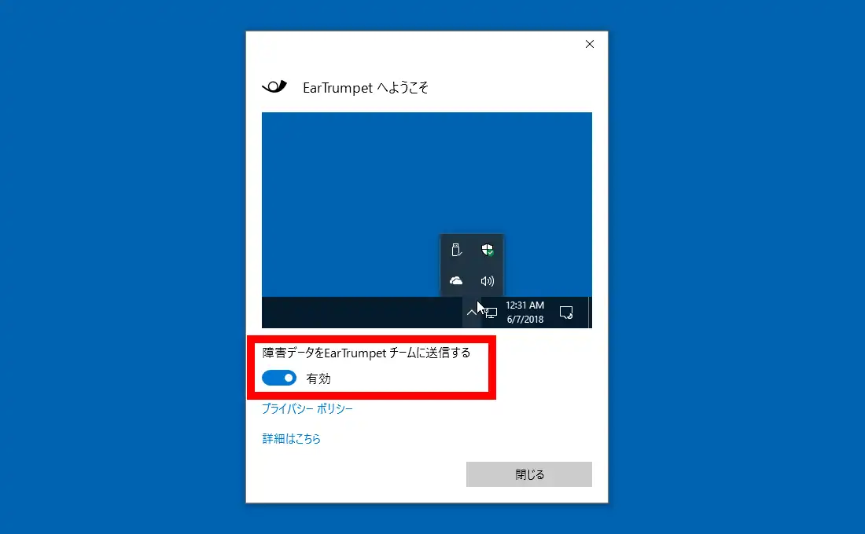Click the 6/7/2018 date on taskbar
Screen dimensions: 865x534
coord(525,320)
